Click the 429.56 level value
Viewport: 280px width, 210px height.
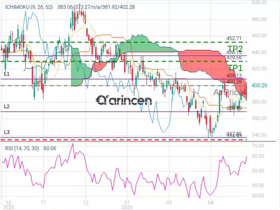[234, 58]
